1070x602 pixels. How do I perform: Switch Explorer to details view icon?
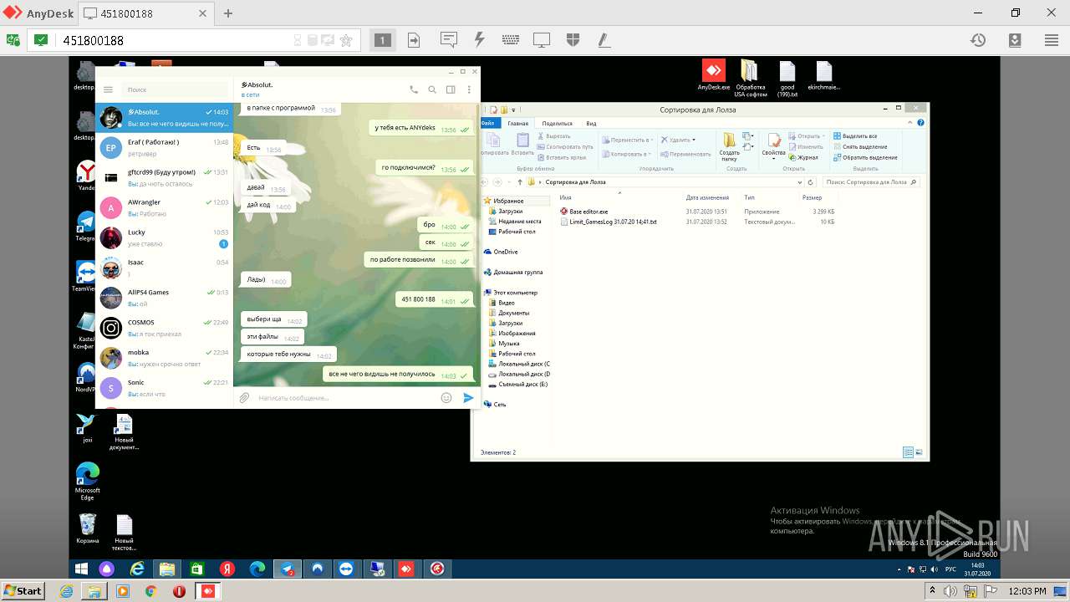tap(908, 452)
